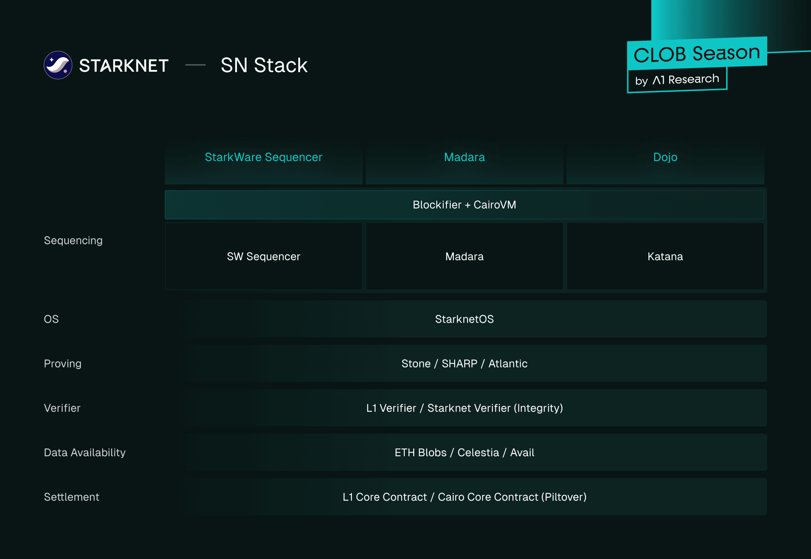Click the Starknet logo icon
The width and height of the screenshot is (811, 559).
(x=58, y=65)
